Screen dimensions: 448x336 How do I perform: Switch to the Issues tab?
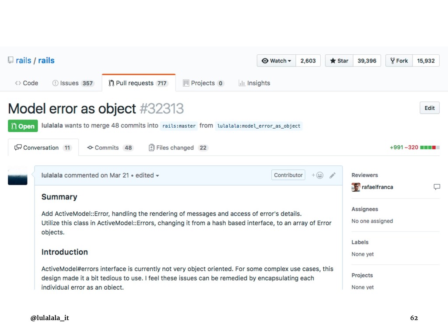73,83
